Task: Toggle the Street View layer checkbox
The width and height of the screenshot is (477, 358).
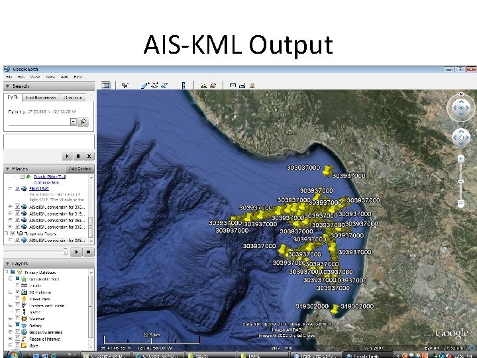Action: tap(17, 299)
